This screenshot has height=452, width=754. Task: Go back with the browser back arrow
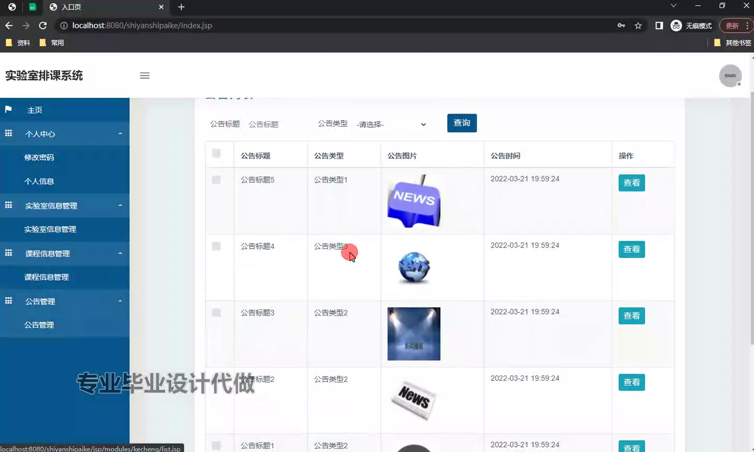(9, 25)
